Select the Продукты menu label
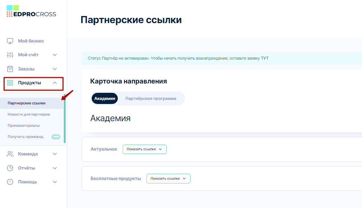The height and width of the screenshot is (208, 362). tap(29, 83)
